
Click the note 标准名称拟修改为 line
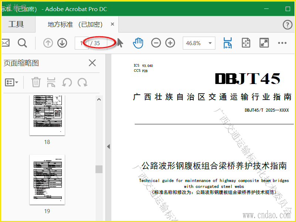click(214, 192)
